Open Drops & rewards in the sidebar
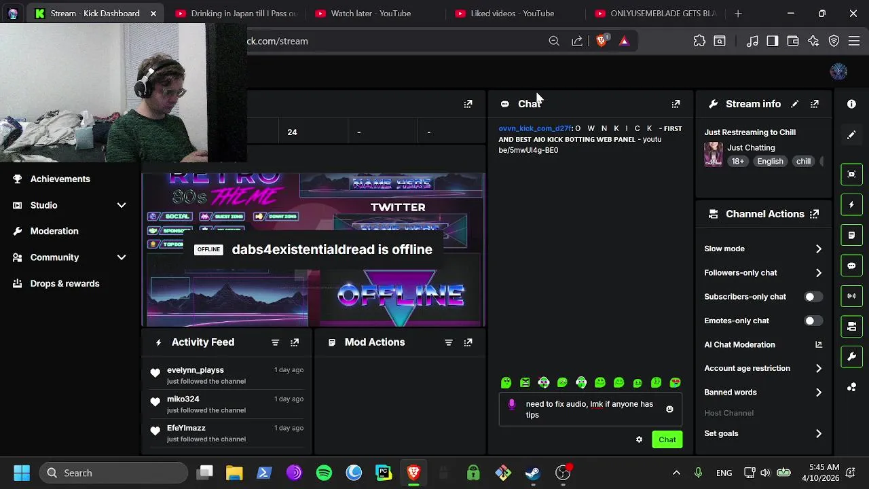869x489 pixels. [x=64, y=283]
